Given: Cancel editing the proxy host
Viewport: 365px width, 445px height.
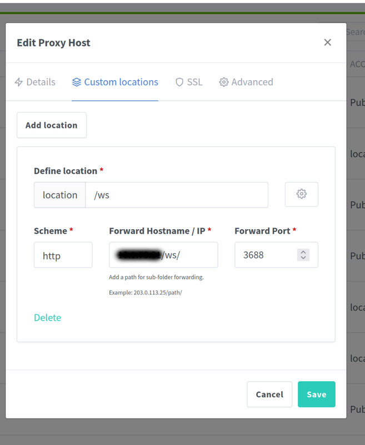Looking at the screenshot, I should click(269, 394).
